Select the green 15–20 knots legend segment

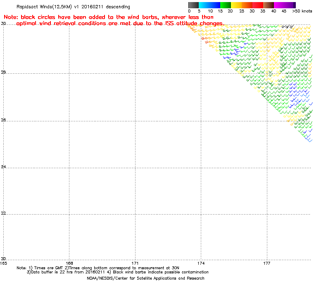tap(226, 5)
